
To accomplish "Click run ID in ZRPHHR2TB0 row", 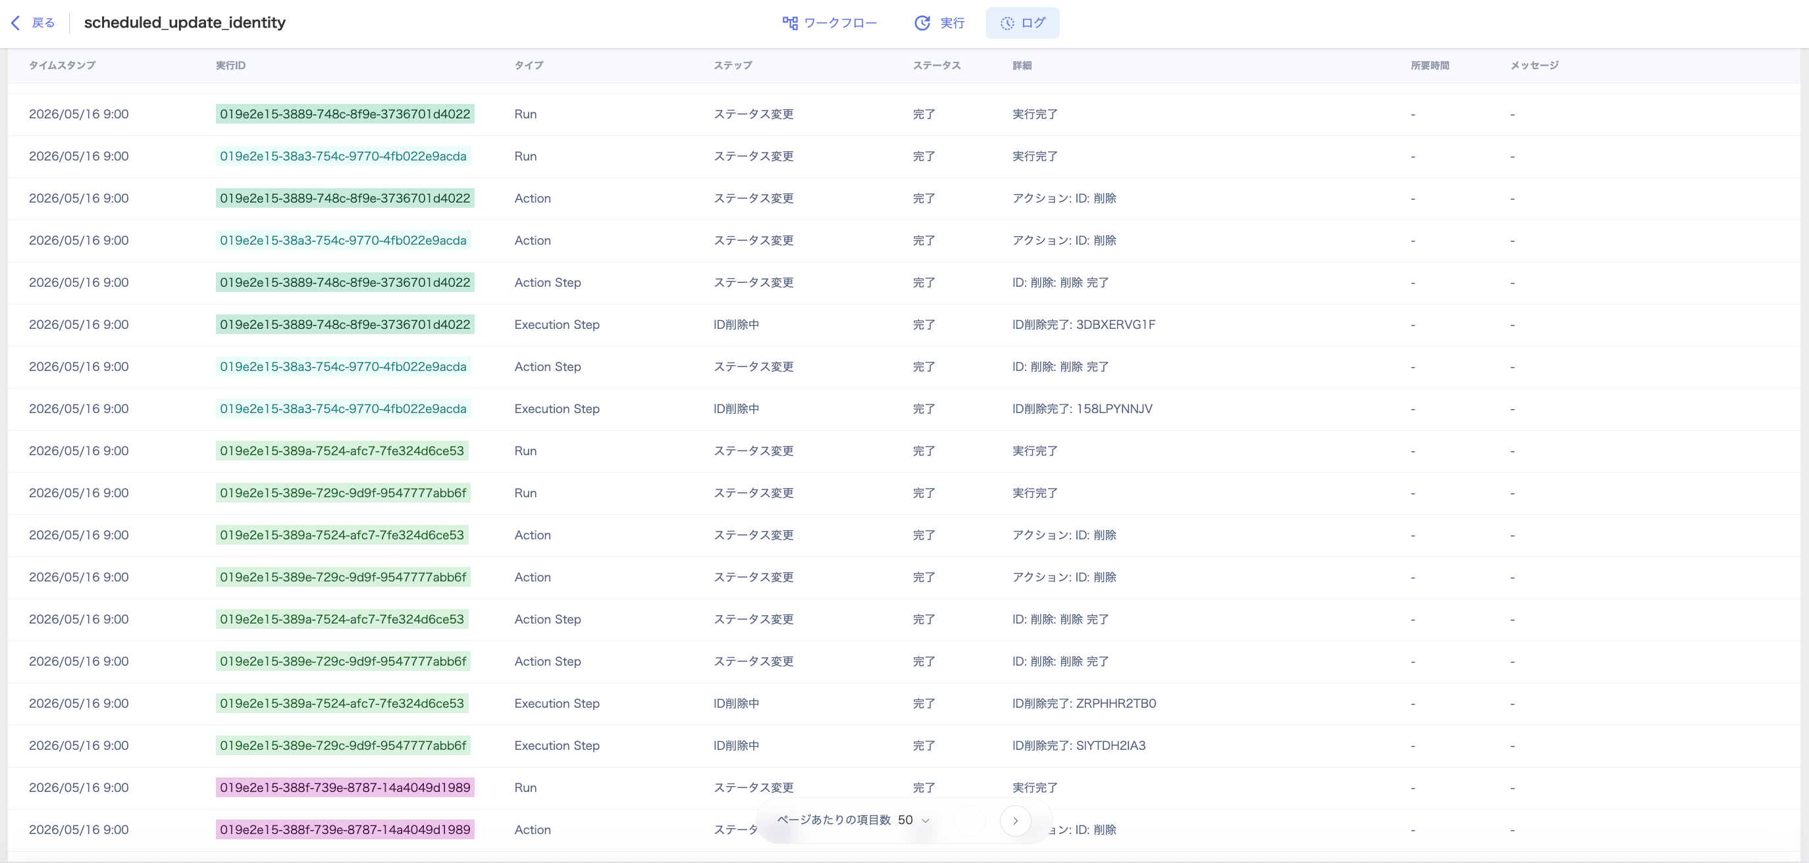I will coord(342,703).
